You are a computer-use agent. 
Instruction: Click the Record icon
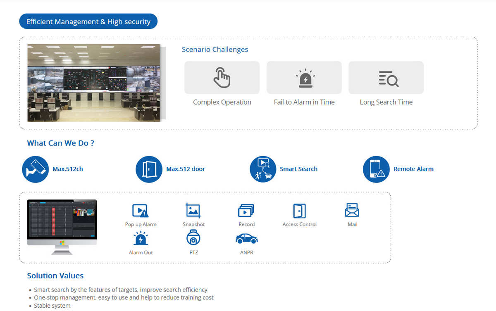point(246,211)
